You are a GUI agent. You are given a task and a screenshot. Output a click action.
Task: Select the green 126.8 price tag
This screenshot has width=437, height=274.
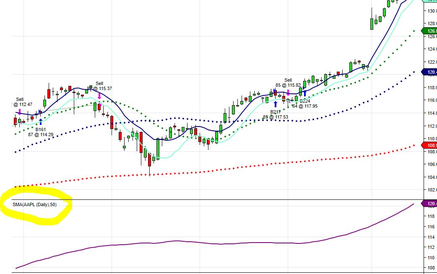click(431, 31)
